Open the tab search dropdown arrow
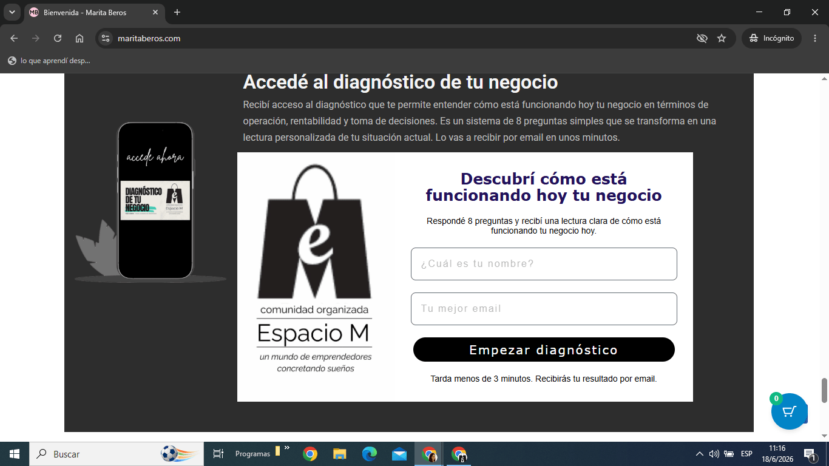The width and height of the screenshot is (829, 466). tap(12, 12)
